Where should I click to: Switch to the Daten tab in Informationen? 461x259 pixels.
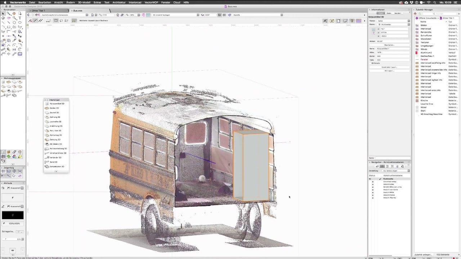click(389, 13)
